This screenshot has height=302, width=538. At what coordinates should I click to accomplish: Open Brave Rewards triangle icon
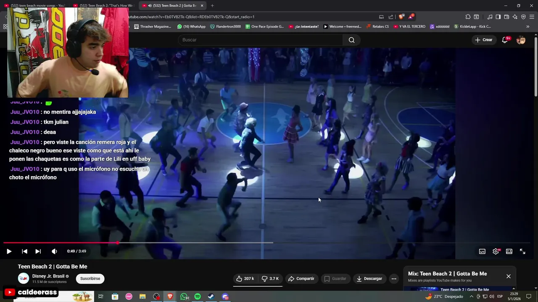411,17
